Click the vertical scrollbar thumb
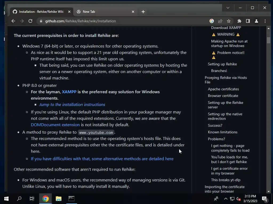273x204 pixels. (x=268, y=40)
